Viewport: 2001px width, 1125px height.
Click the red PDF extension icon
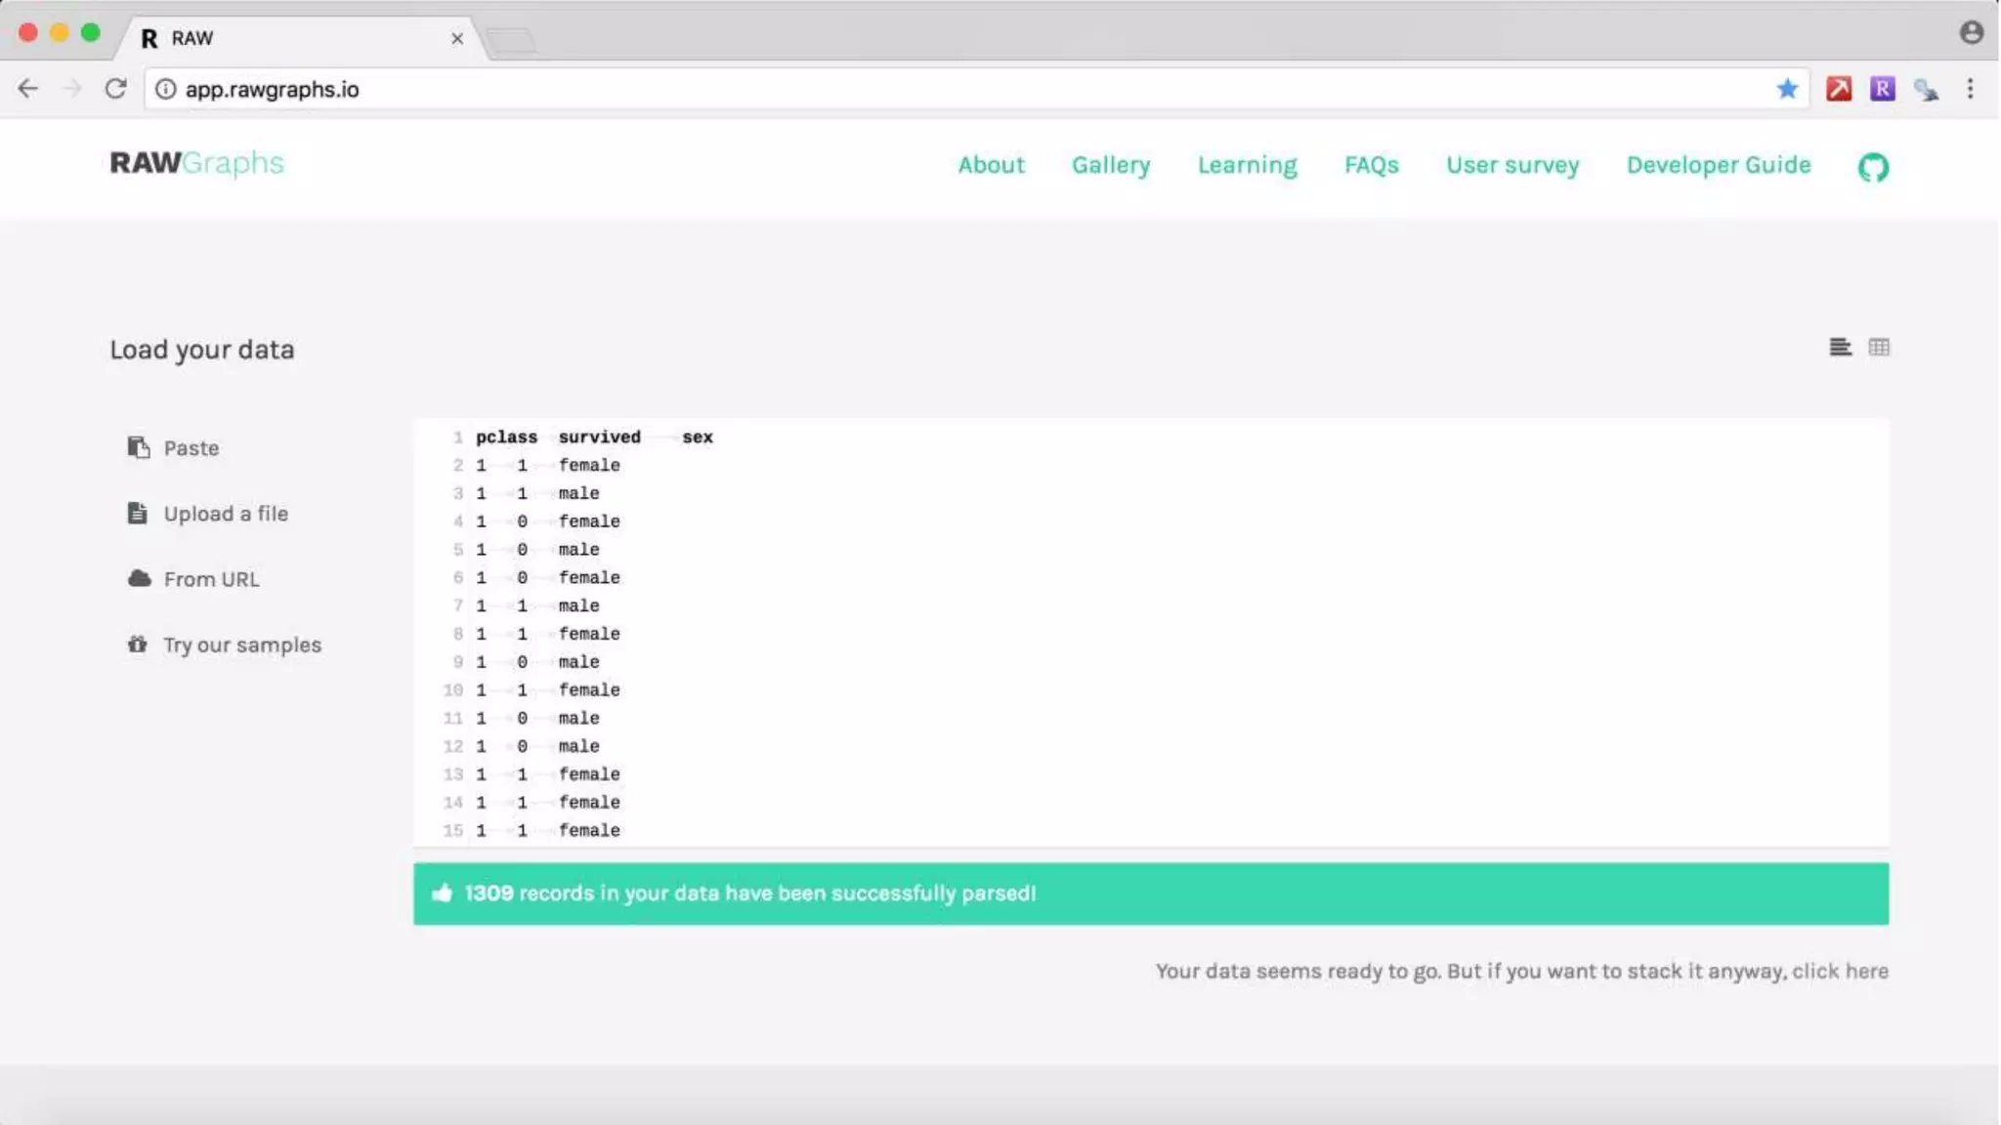[x=1838, y=89]
